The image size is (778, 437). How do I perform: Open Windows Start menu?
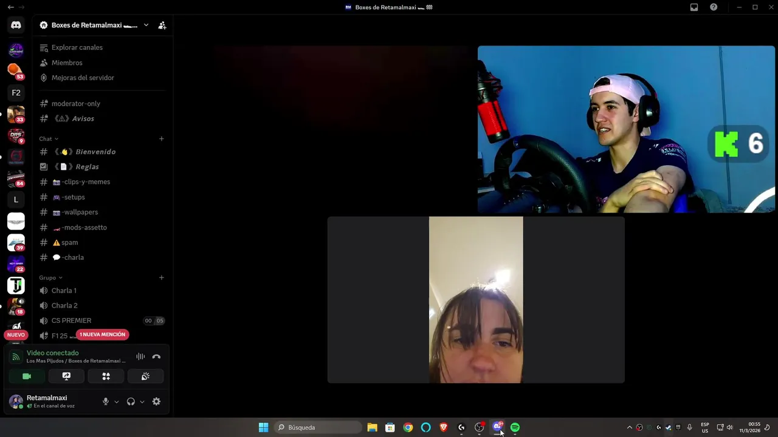263,427
